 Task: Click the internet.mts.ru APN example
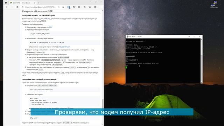coord(85,62)
